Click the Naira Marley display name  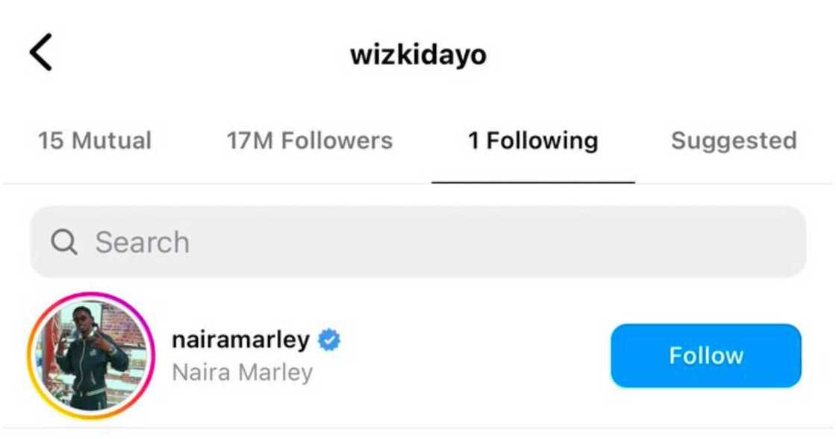click(243, 373)
